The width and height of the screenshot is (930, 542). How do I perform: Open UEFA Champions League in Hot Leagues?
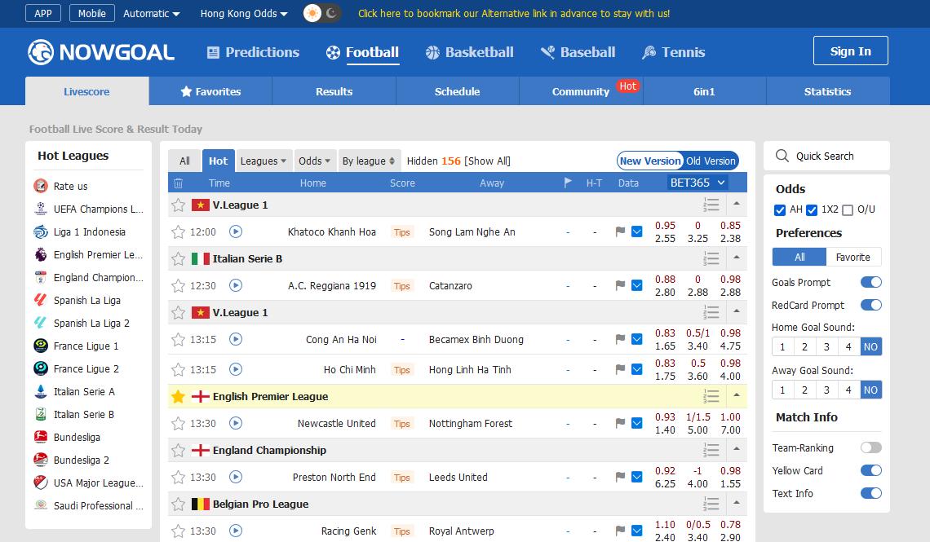click(99, 209)
